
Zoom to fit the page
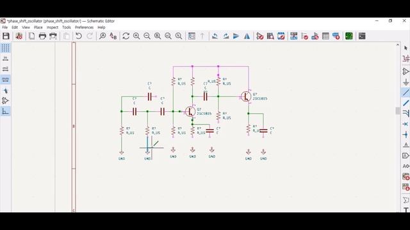[158, 36]
